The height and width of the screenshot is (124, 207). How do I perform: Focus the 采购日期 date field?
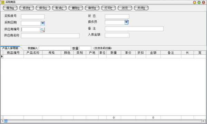click(31, 23)
